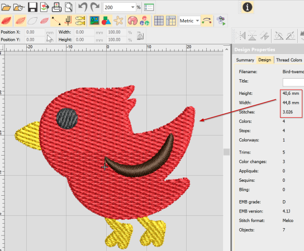Toggle the show function symbols trident icon
The height and width of the screenshot is (251, 304).
coord(68,21)
